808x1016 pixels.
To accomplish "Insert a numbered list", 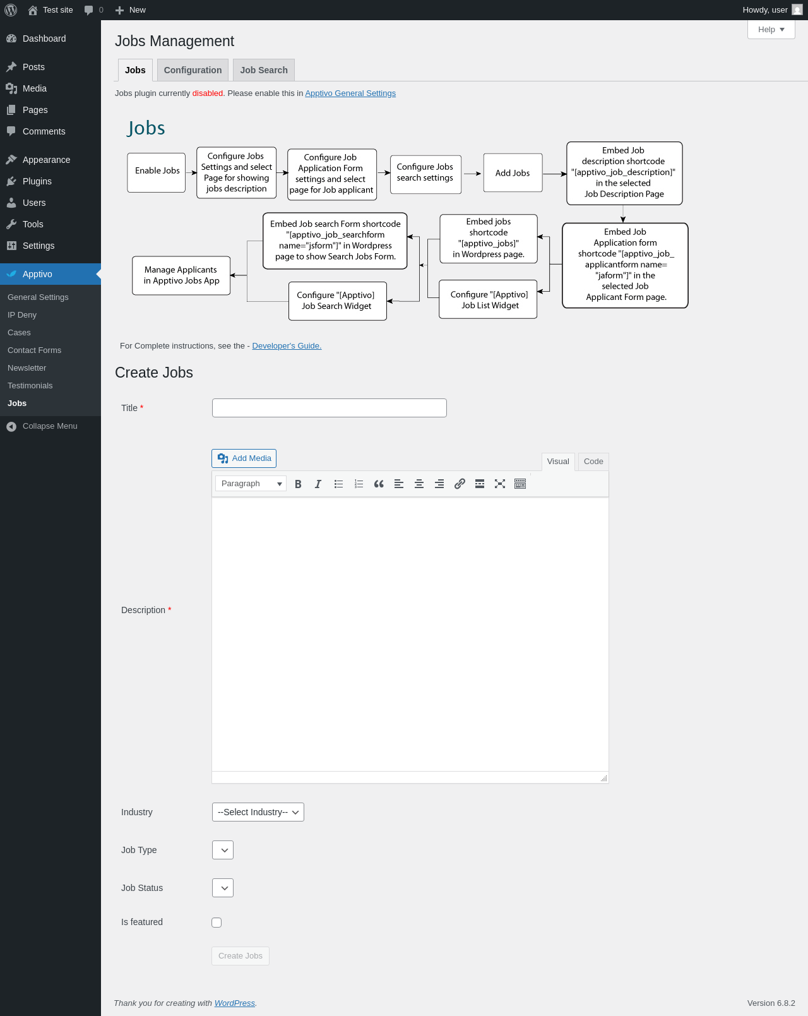I will (359, 484).
